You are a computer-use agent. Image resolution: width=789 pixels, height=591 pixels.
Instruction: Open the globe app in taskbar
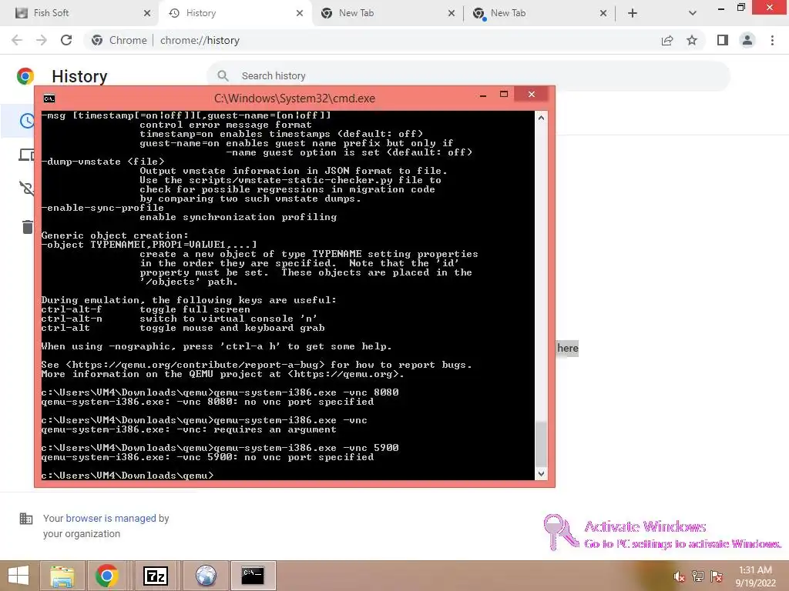pos(206,576)
